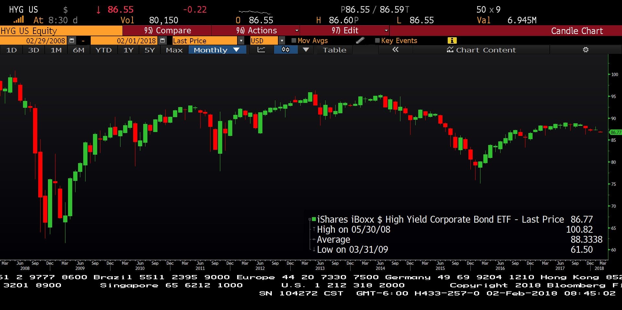Click the green legend square for iShares ETF
The width and height of the screenshot is (622, 310).
point(314,219)
